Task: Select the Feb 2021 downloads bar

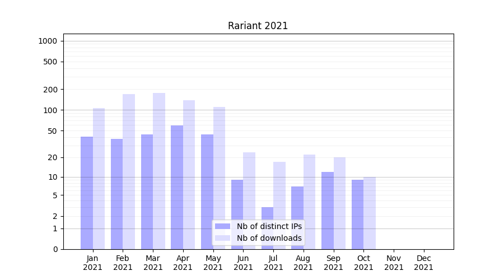Action: click(129, 171)
